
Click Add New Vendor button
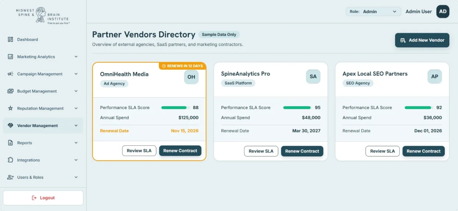[422, 40]
